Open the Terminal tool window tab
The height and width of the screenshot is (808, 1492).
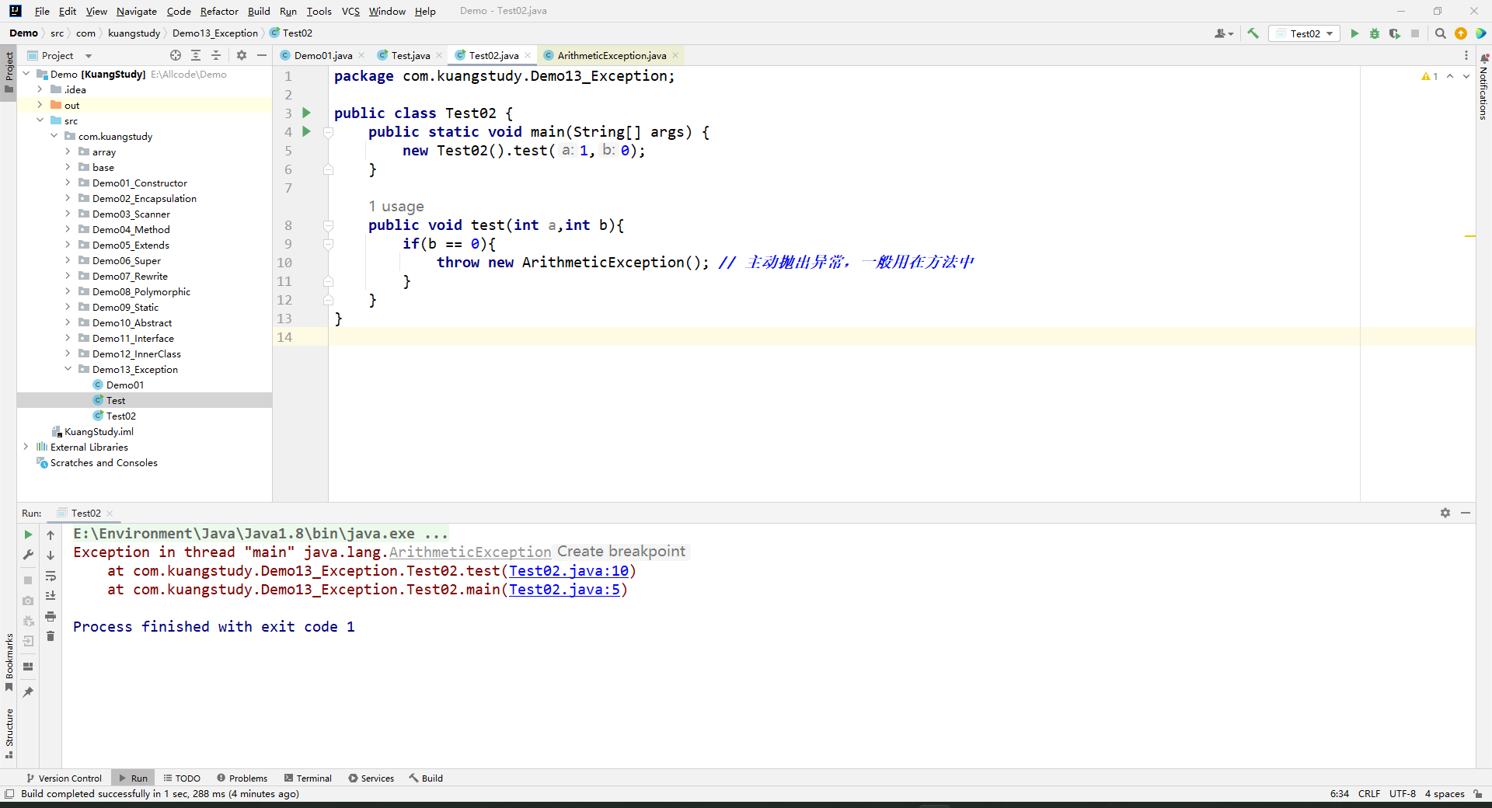pos(308,778)
